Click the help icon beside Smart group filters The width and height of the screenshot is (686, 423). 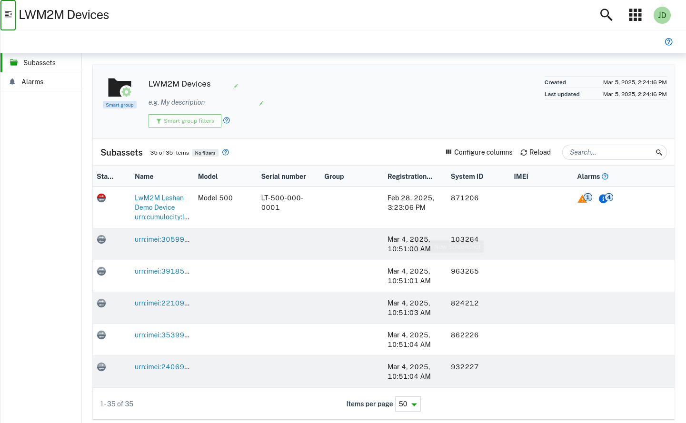click(x=227, y=120)
